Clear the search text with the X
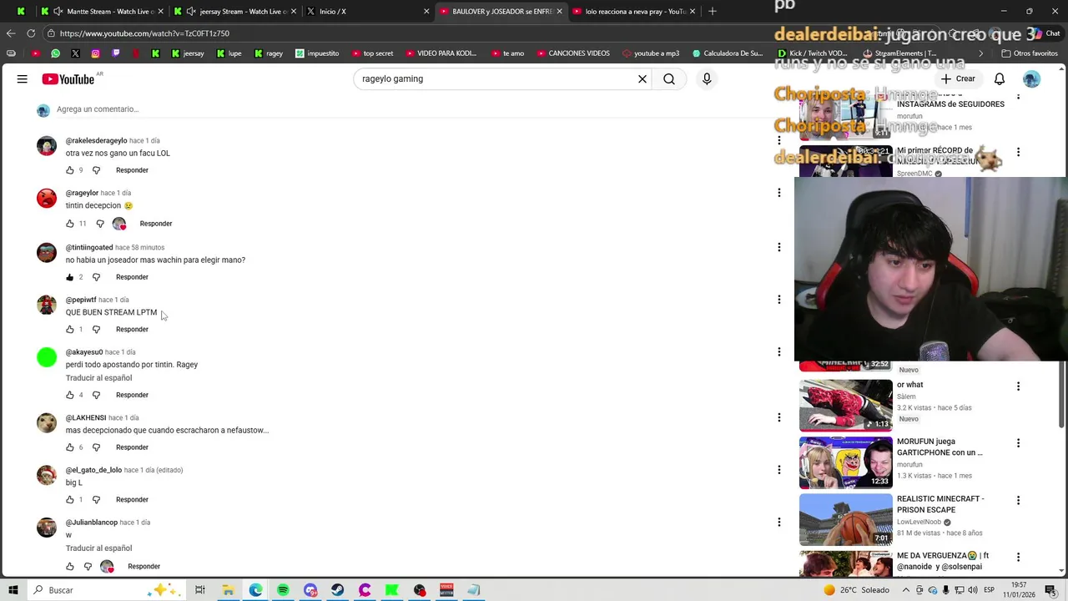The image size is (1068, 601). click(642, 78)
